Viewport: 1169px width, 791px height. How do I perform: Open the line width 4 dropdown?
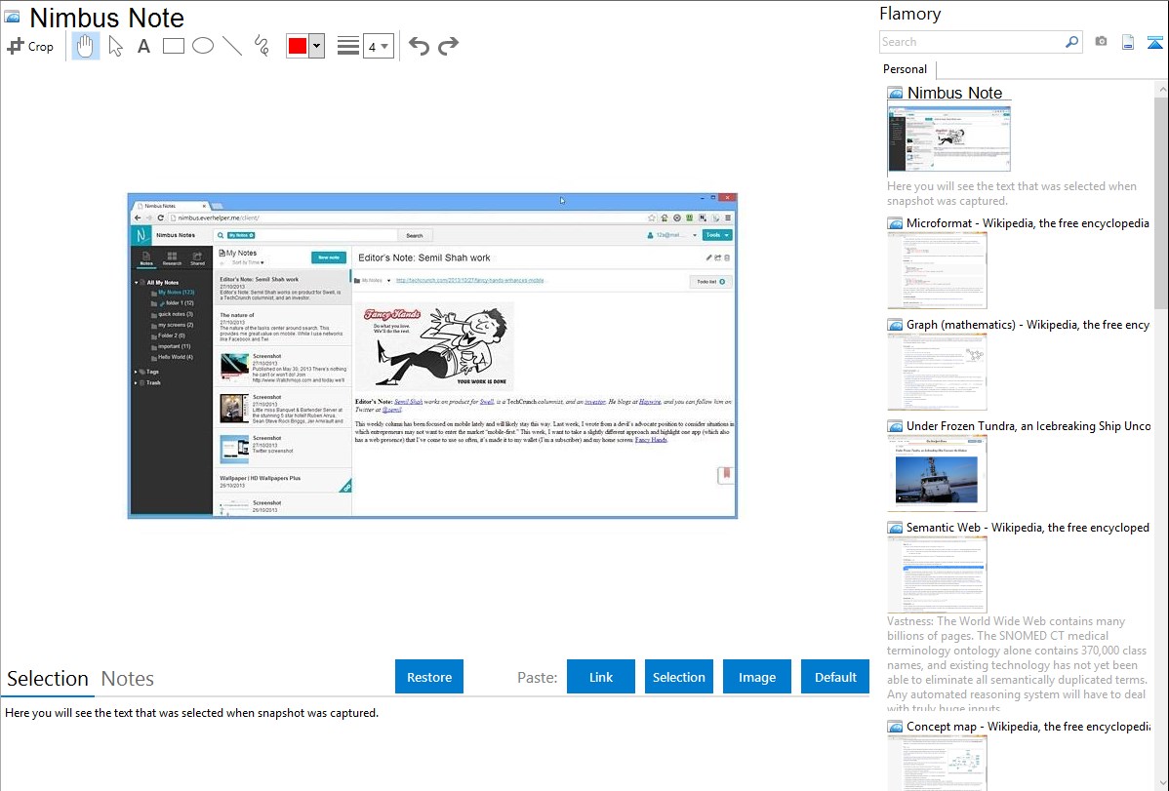point(378,47)
